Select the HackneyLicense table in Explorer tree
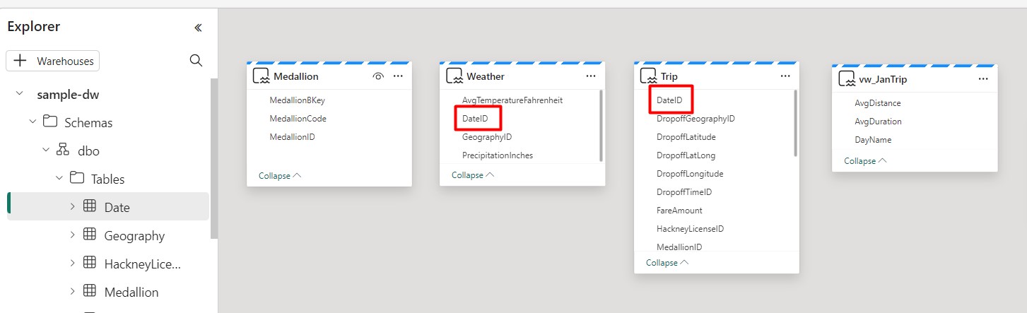The image size is (1027, 313). coord(142,264)
